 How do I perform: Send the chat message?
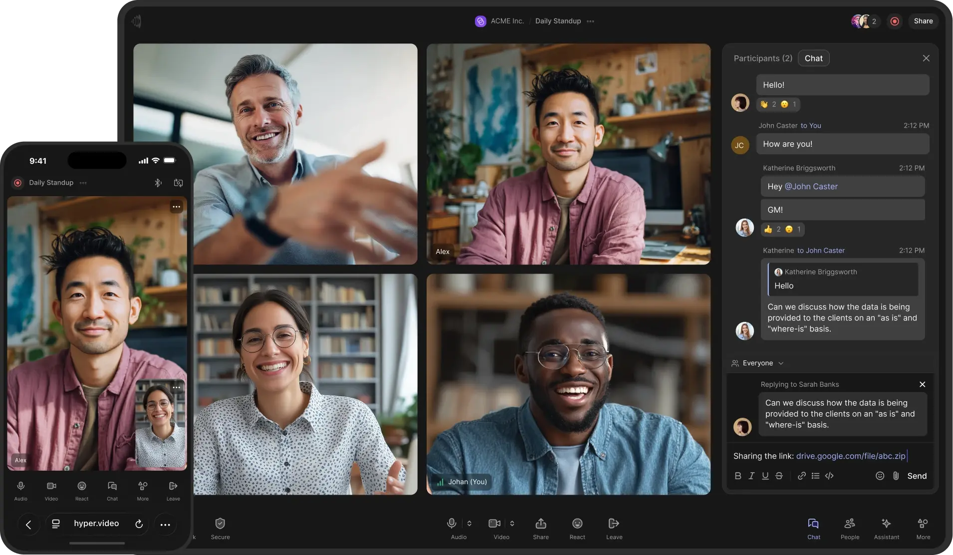917,476
